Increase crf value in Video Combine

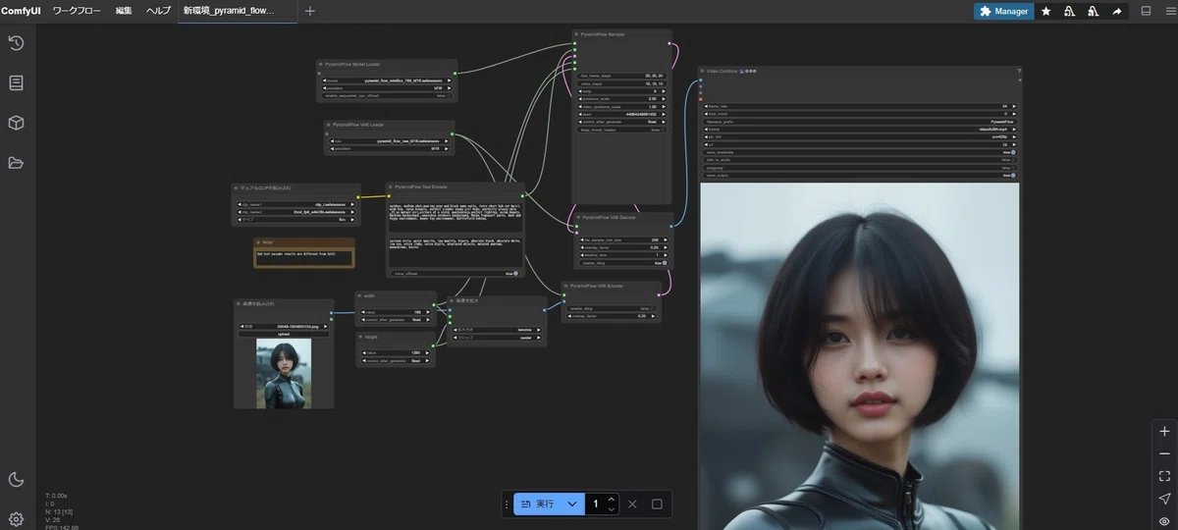point(1014,144)
